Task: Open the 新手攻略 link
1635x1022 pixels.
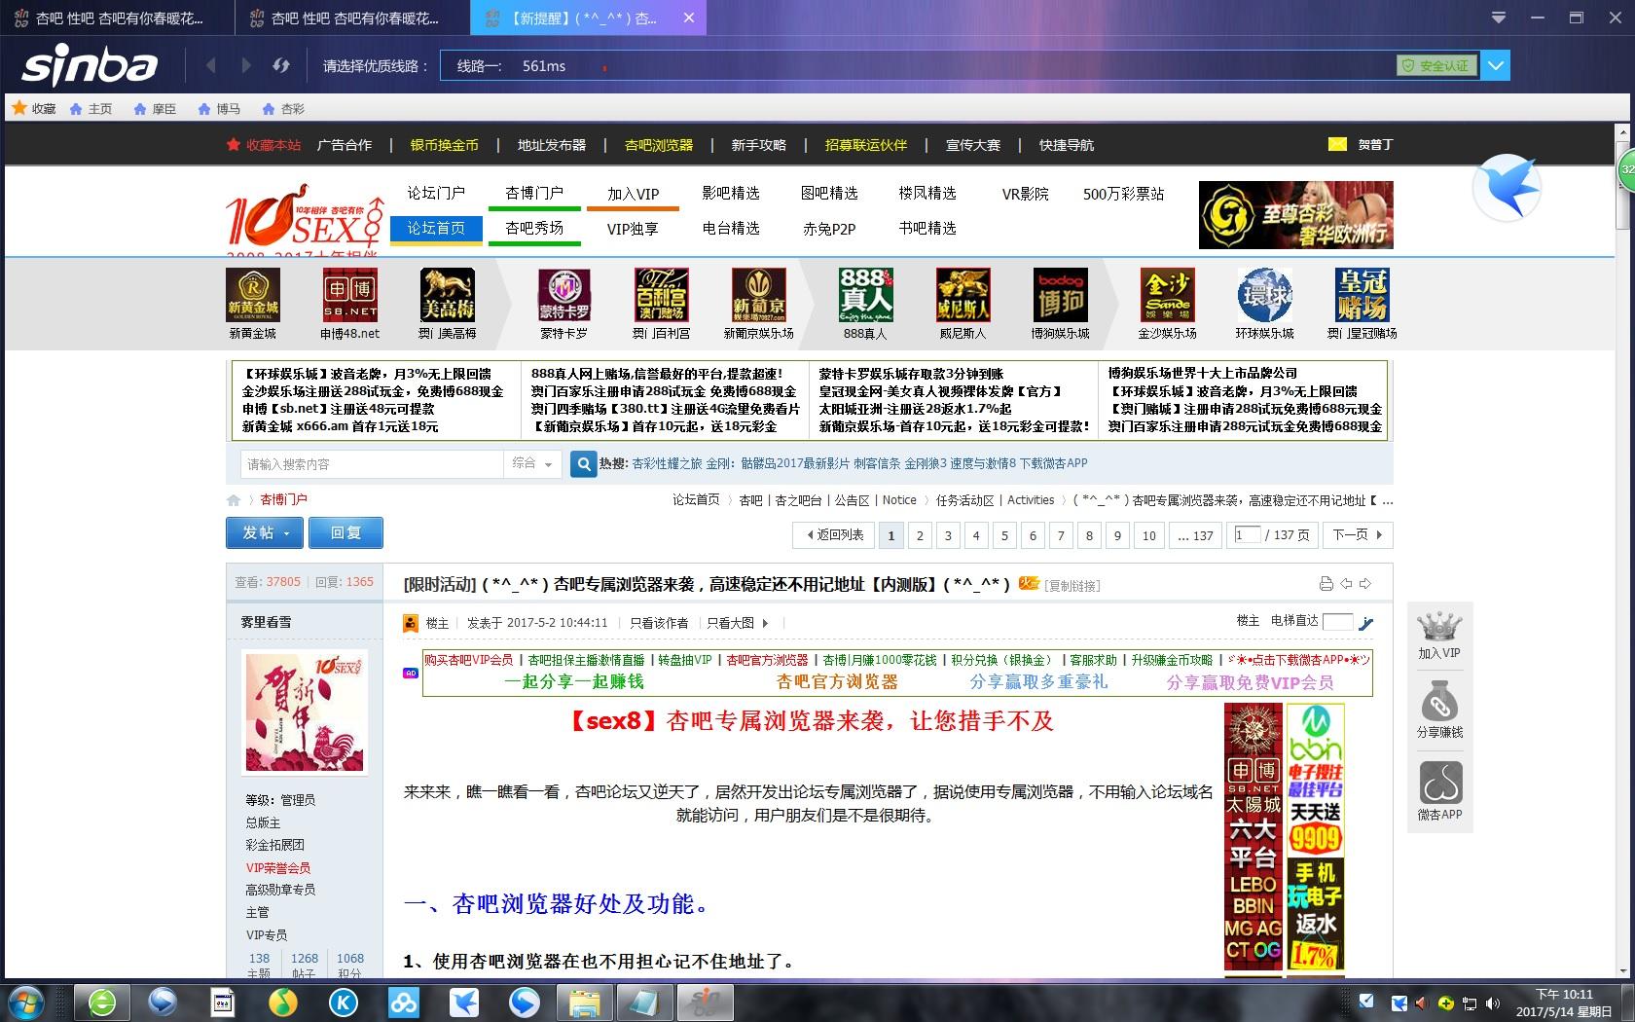Action: point(758,145)
